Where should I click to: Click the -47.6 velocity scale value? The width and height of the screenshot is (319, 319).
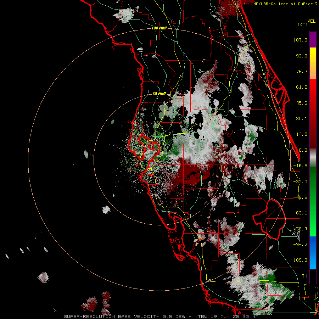pyautogui.click(x=300, y=197)
